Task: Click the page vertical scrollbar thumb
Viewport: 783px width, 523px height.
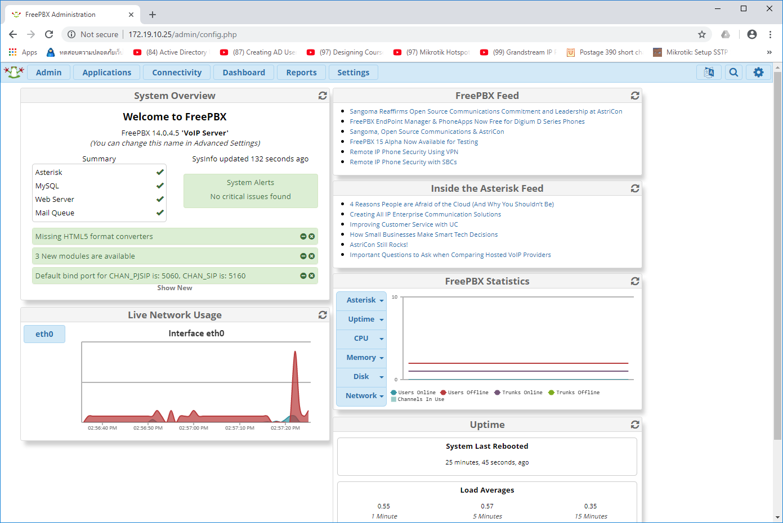Action: point(778,255)
